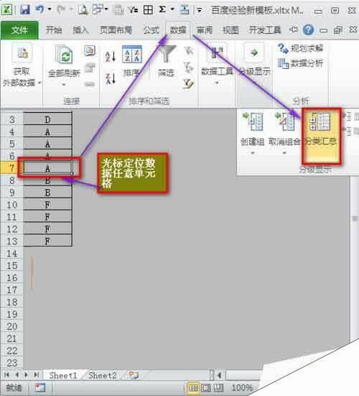Open the 获取外部数据 (Get External Data) button

pyautogui.click(x=22, y=65)
